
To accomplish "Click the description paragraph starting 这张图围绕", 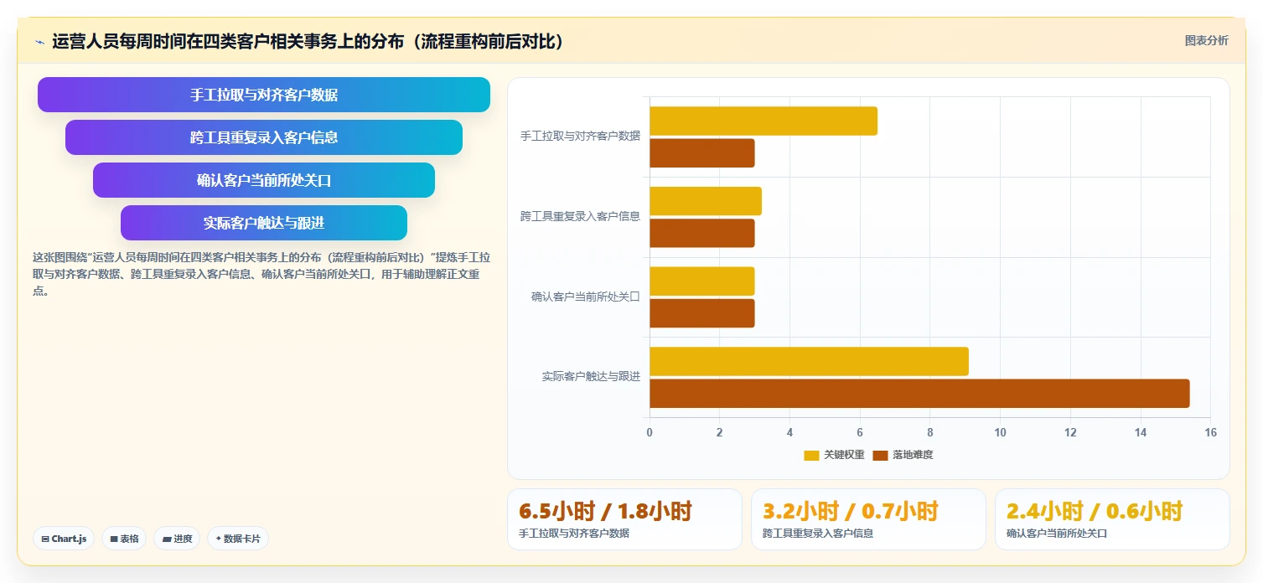I will [x=261, y=274].
